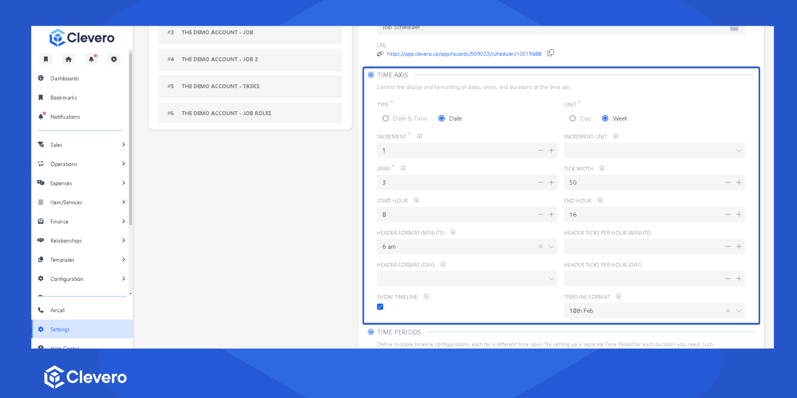The image size is (797, 398).
Task: Click the plus circle icon in top toolbar
Action: [114, 59]
